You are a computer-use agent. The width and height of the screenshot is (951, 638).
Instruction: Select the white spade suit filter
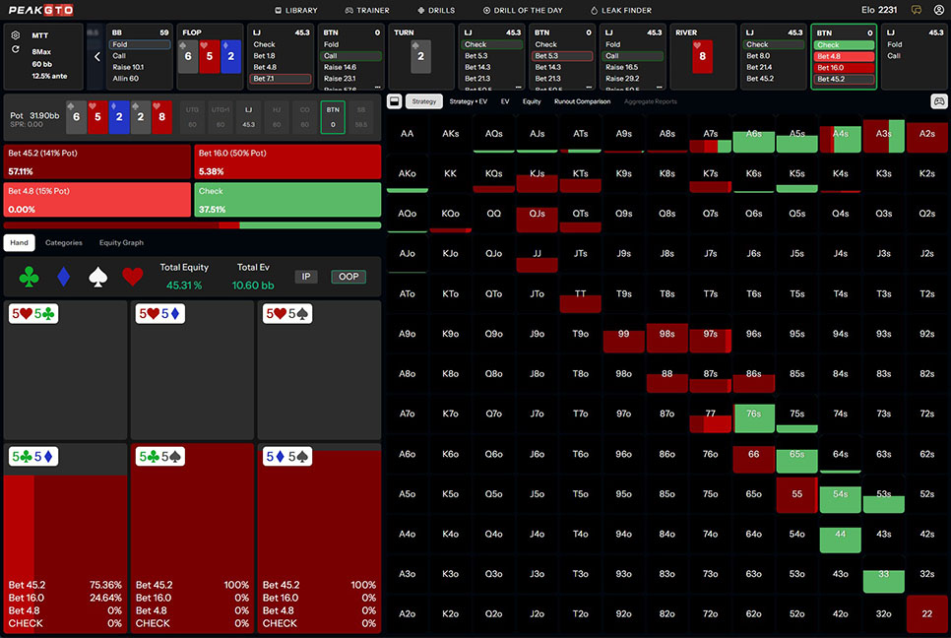[98, 278]
